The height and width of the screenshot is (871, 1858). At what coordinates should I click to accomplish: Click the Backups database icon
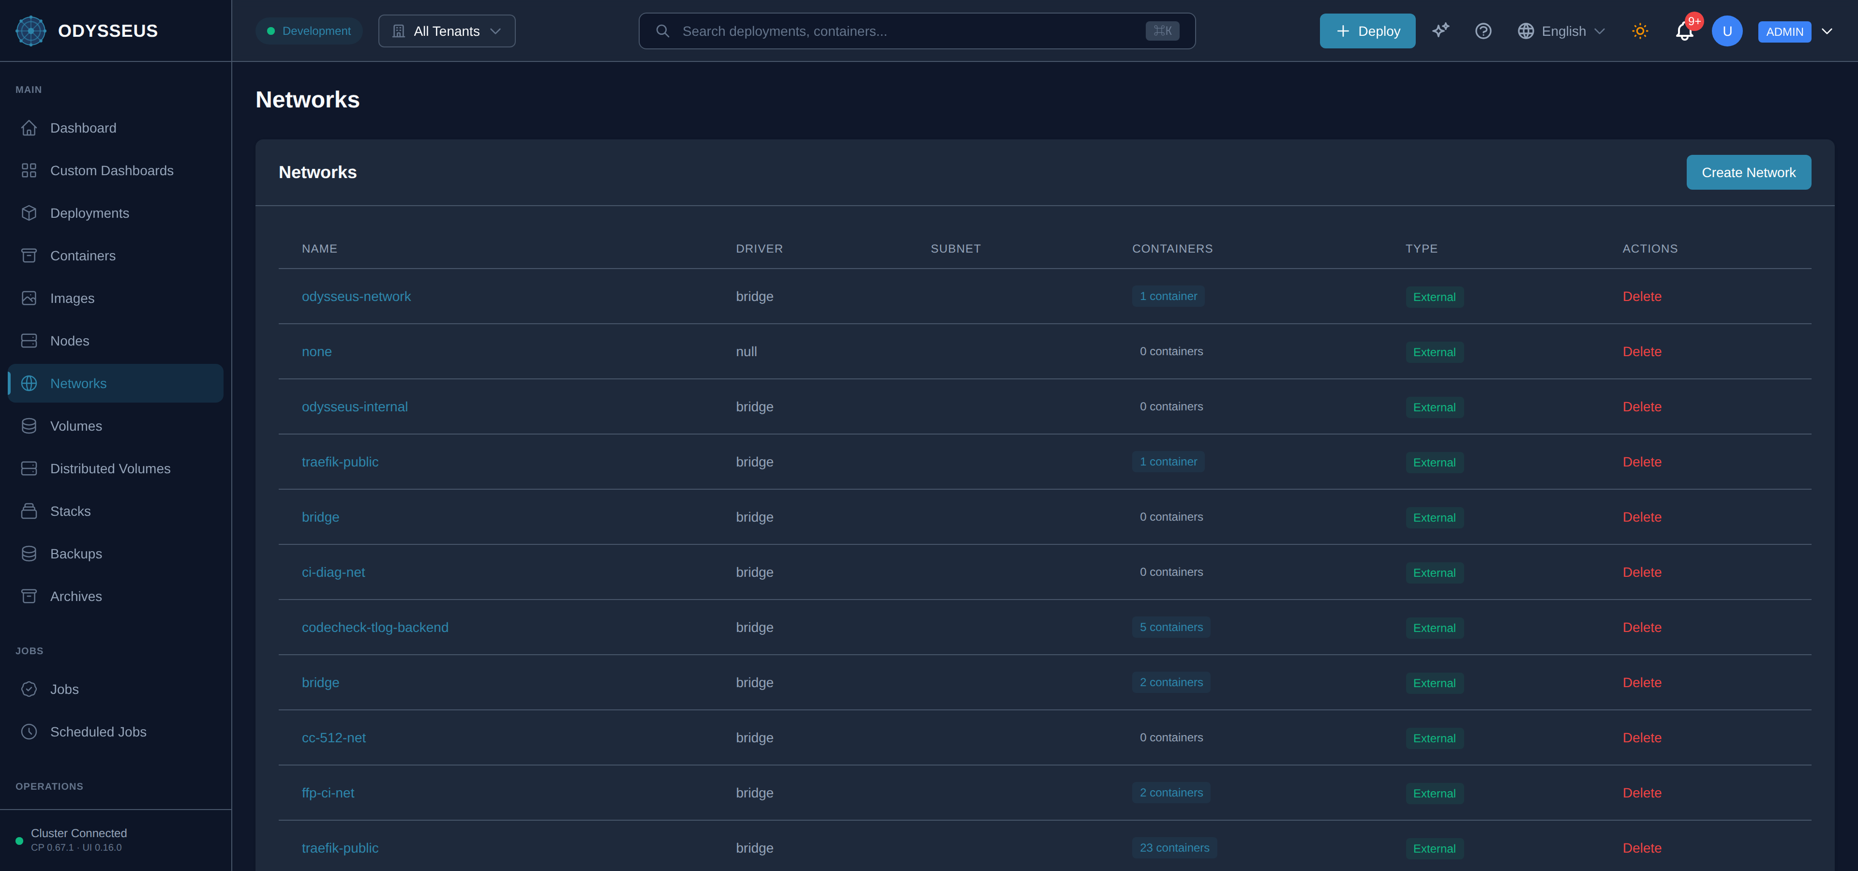click(29, 553)
